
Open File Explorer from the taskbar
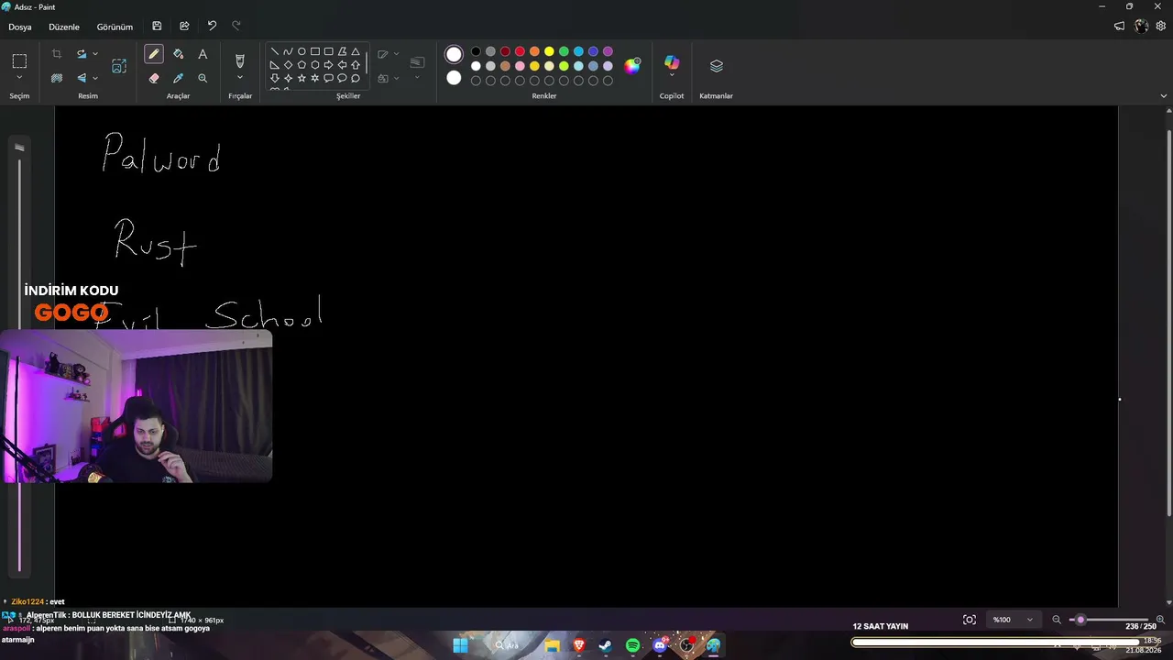coord(552,645)
